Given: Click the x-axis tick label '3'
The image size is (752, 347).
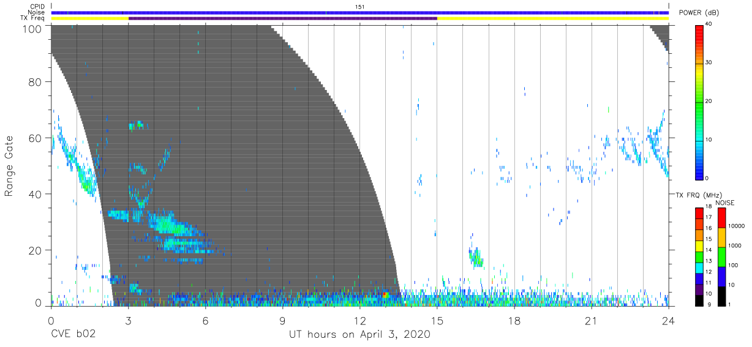Looking at the screenshot, I should click(x=128, y=320).
